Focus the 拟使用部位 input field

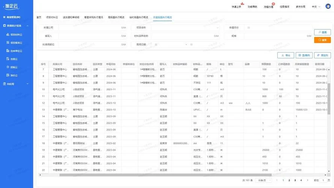pos(92,44)
